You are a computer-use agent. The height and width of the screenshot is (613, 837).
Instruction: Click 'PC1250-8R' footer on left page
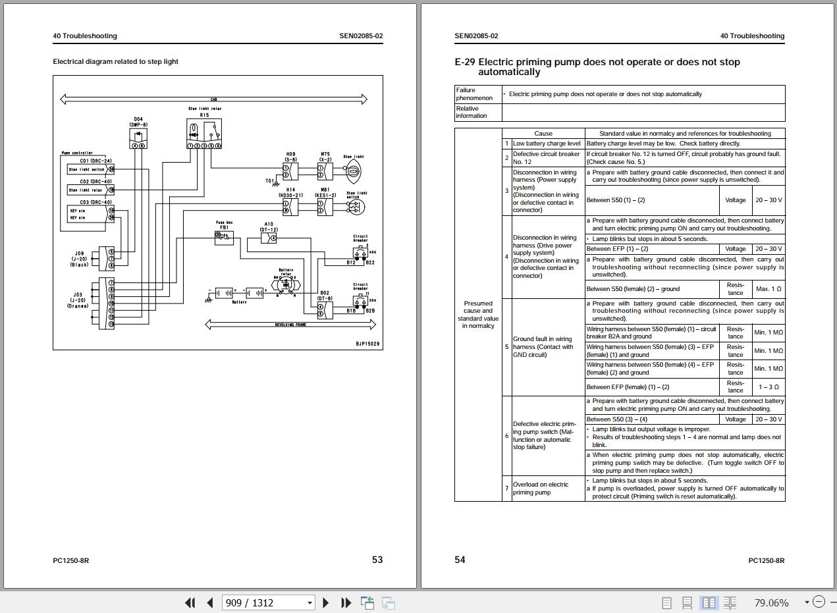click(x=71, y=560)
